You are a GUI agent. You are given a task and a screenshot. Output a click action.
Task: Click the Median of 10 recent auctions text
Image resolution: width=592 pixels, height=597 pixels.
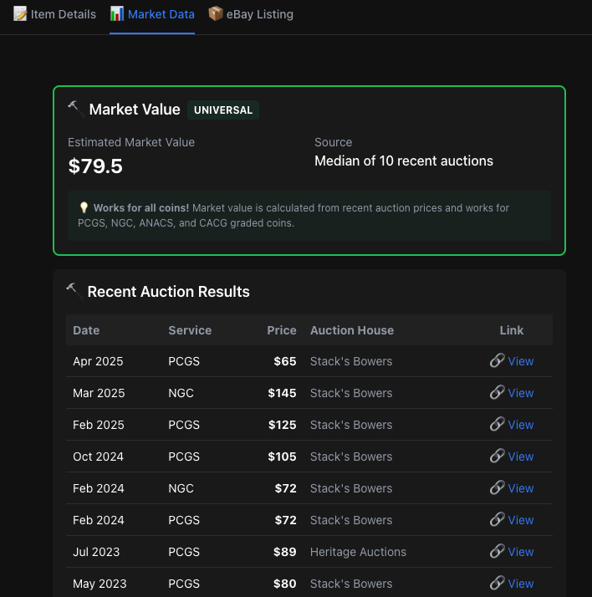[x=404, y=161]
